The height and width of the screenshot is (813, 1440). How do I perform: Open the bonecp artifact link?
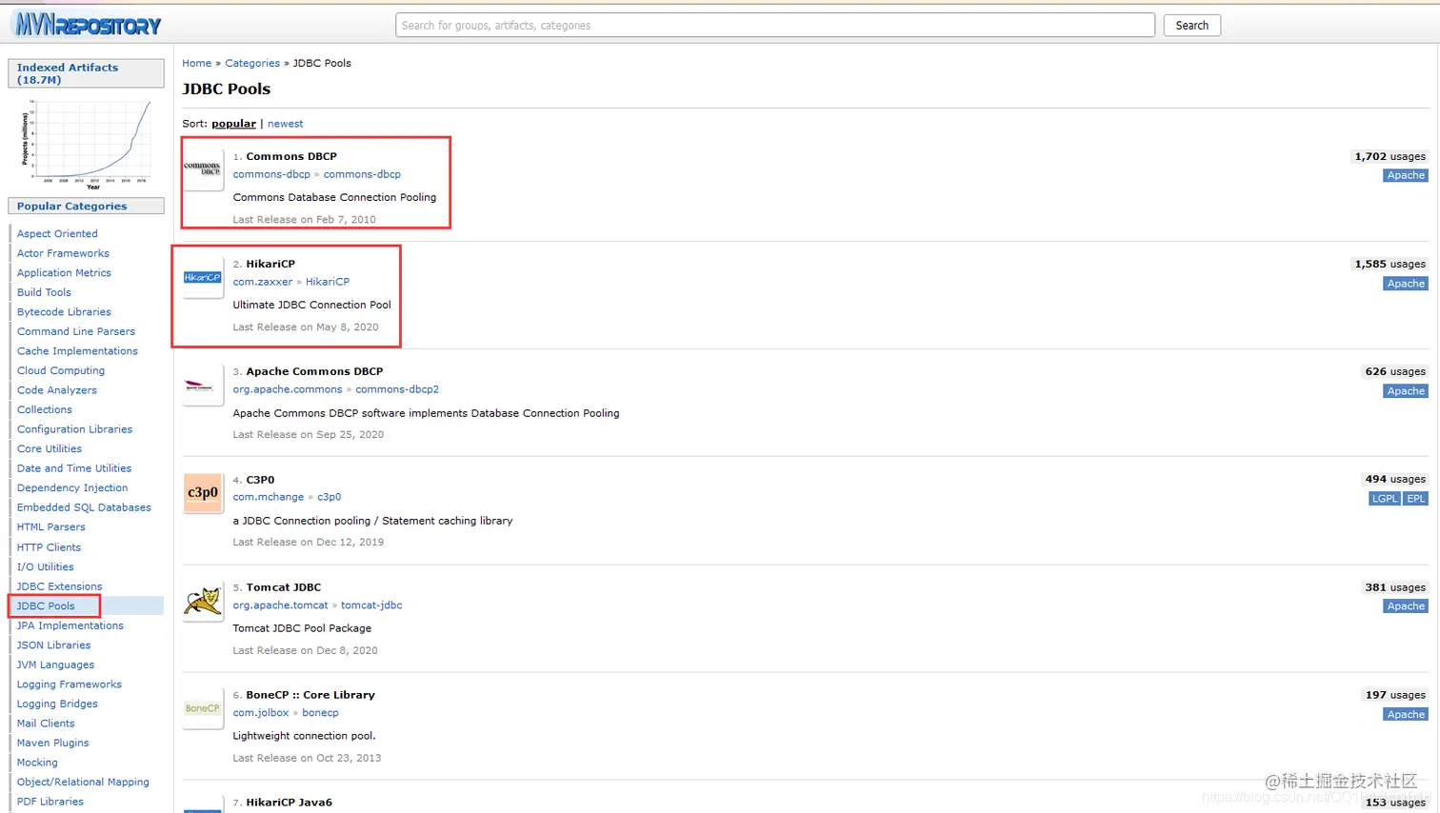pos(320,713)
